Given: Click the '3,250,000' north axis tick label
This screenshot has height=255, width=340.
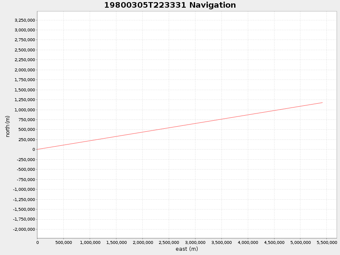Looking at the screenshot, I should pyautogui.click(x=25, y=20).
